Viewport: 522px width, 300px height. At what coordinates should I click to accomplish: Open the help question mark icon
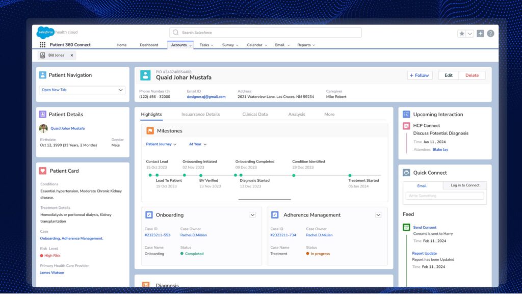[490, 33]
